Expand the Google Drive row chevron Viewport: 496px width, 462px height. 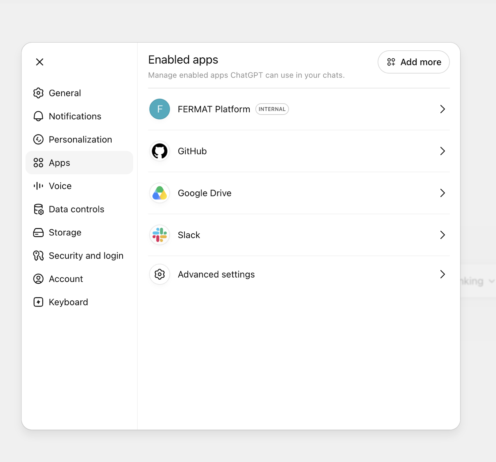[x=442, y=193]
